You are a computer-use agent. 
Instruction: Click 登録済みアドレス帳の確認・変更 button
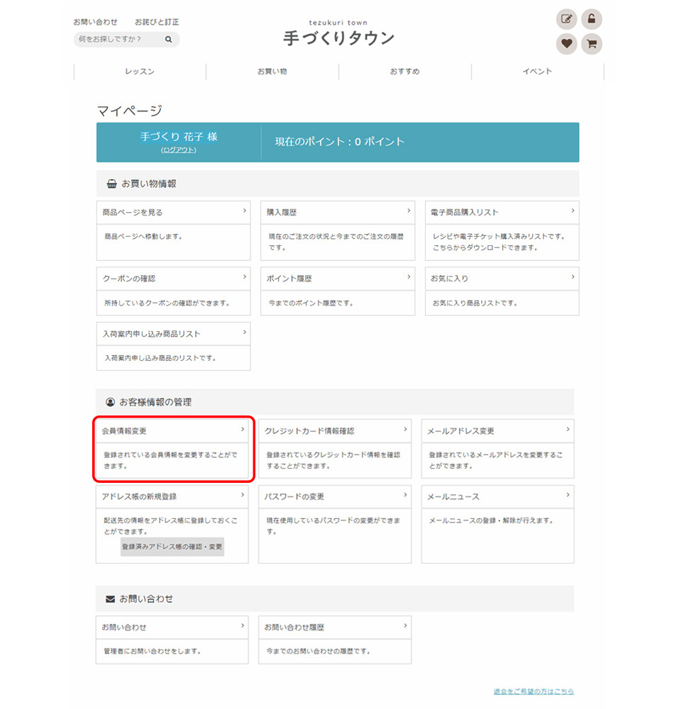click(172, 547)
